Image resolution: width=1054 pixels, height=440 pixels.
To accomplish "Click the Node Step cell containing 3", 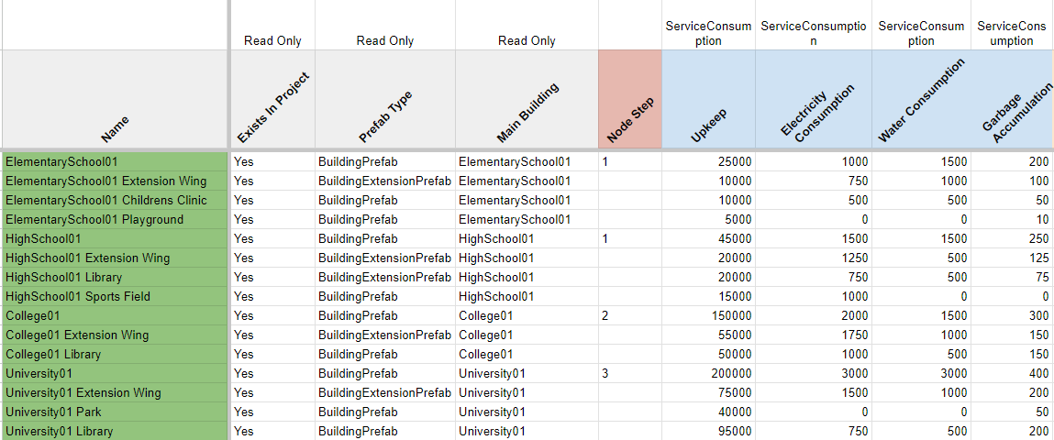I will [x=629, y=373].
